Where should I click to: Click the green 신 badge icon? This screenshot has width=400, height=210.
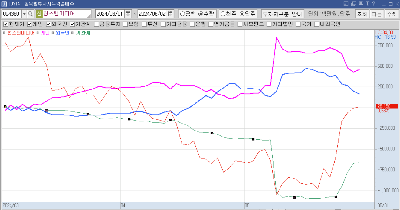(39, 14)
